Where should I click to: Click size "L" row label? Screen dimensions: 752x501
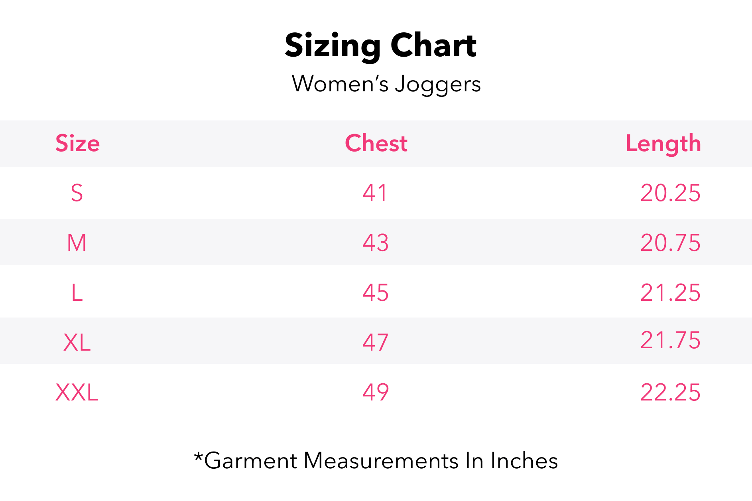click(x=77, y=293)
